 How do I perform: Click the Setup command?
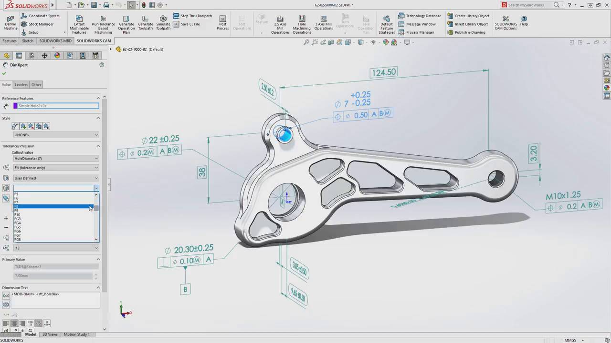tap(30, 32)
